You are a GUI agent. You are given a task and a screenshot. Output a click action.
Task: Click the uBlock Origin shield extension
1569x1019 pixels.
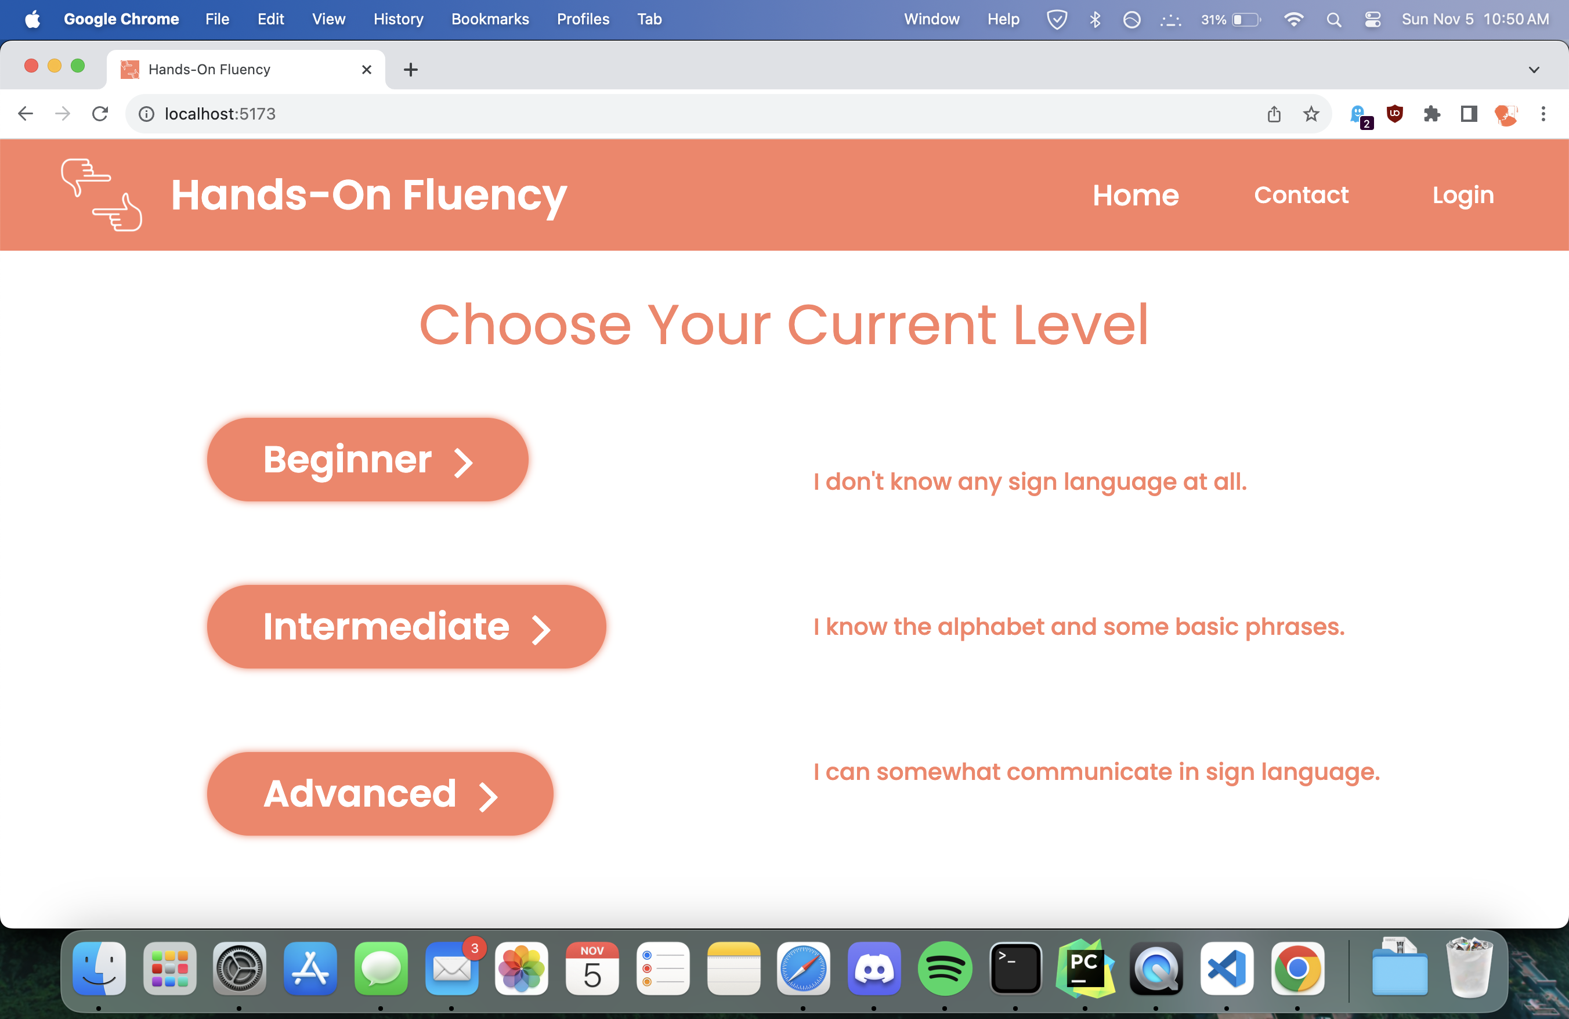coord(1394,114)
